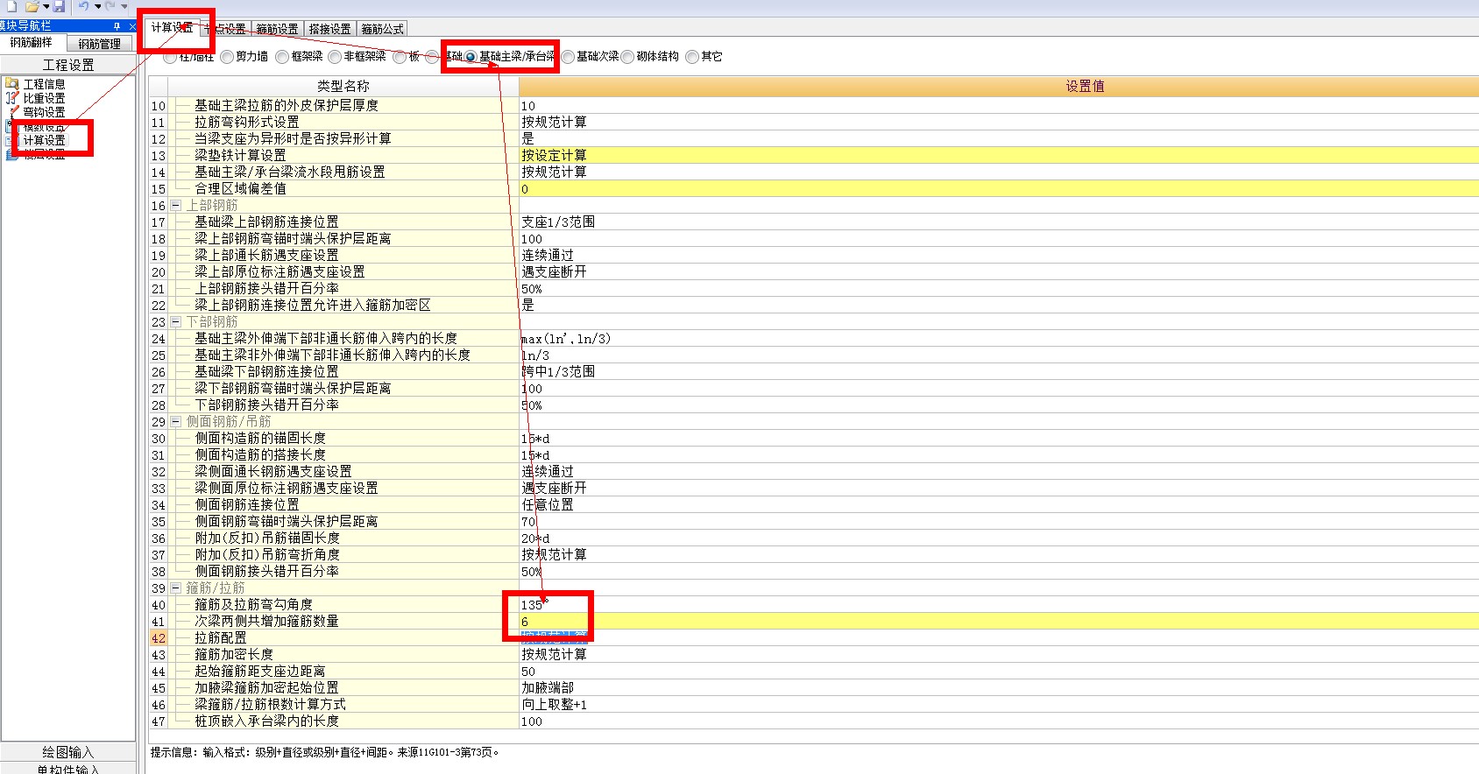1479x774 pixels.
Task: Click the 工程信息 icon in the sidebar
Action: coord(11,84)
